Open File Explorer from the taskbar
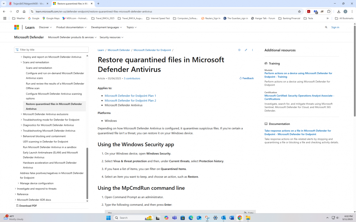The width and height of the screenshot is (356, 222). [x=248, y=218]
